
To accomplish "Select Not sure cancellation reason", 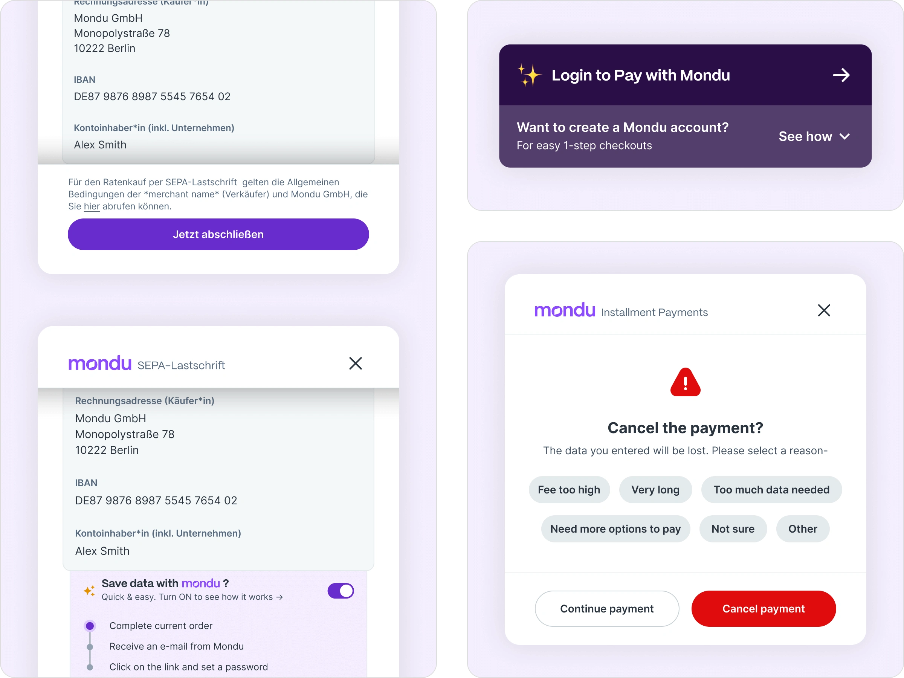I will [733, 528].
